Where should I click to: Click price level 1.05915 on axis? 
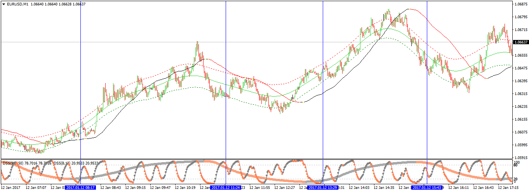tap(520, 158)
